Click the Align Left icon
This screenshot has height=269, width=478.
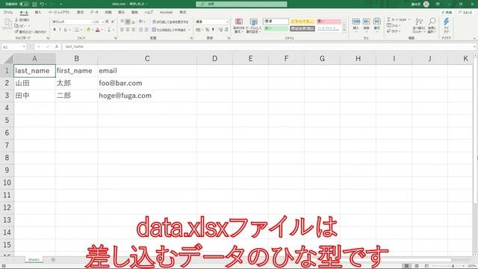pos(122,30)
